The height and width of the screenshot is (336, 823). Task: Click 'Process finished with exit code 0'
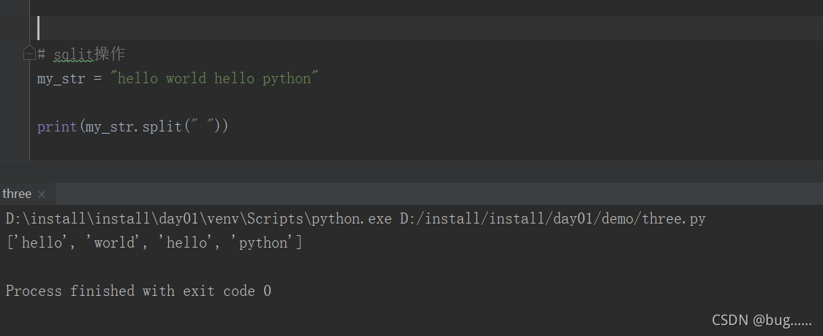[138, 291]
